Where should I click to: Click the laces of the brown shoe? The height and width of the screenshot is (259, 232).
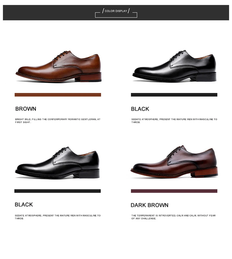pos(61,56)
